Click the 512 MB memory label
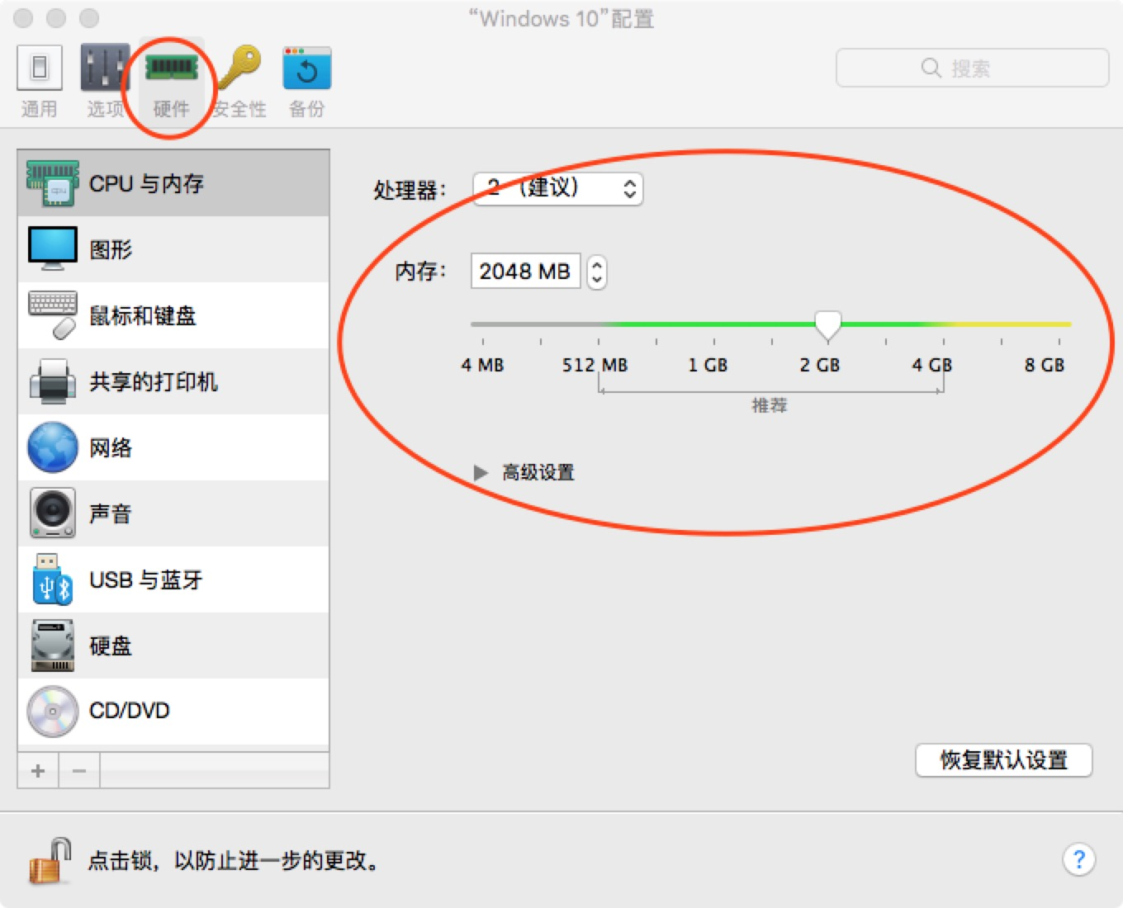The image size is (1123, 908). click(x=595, y=365)
